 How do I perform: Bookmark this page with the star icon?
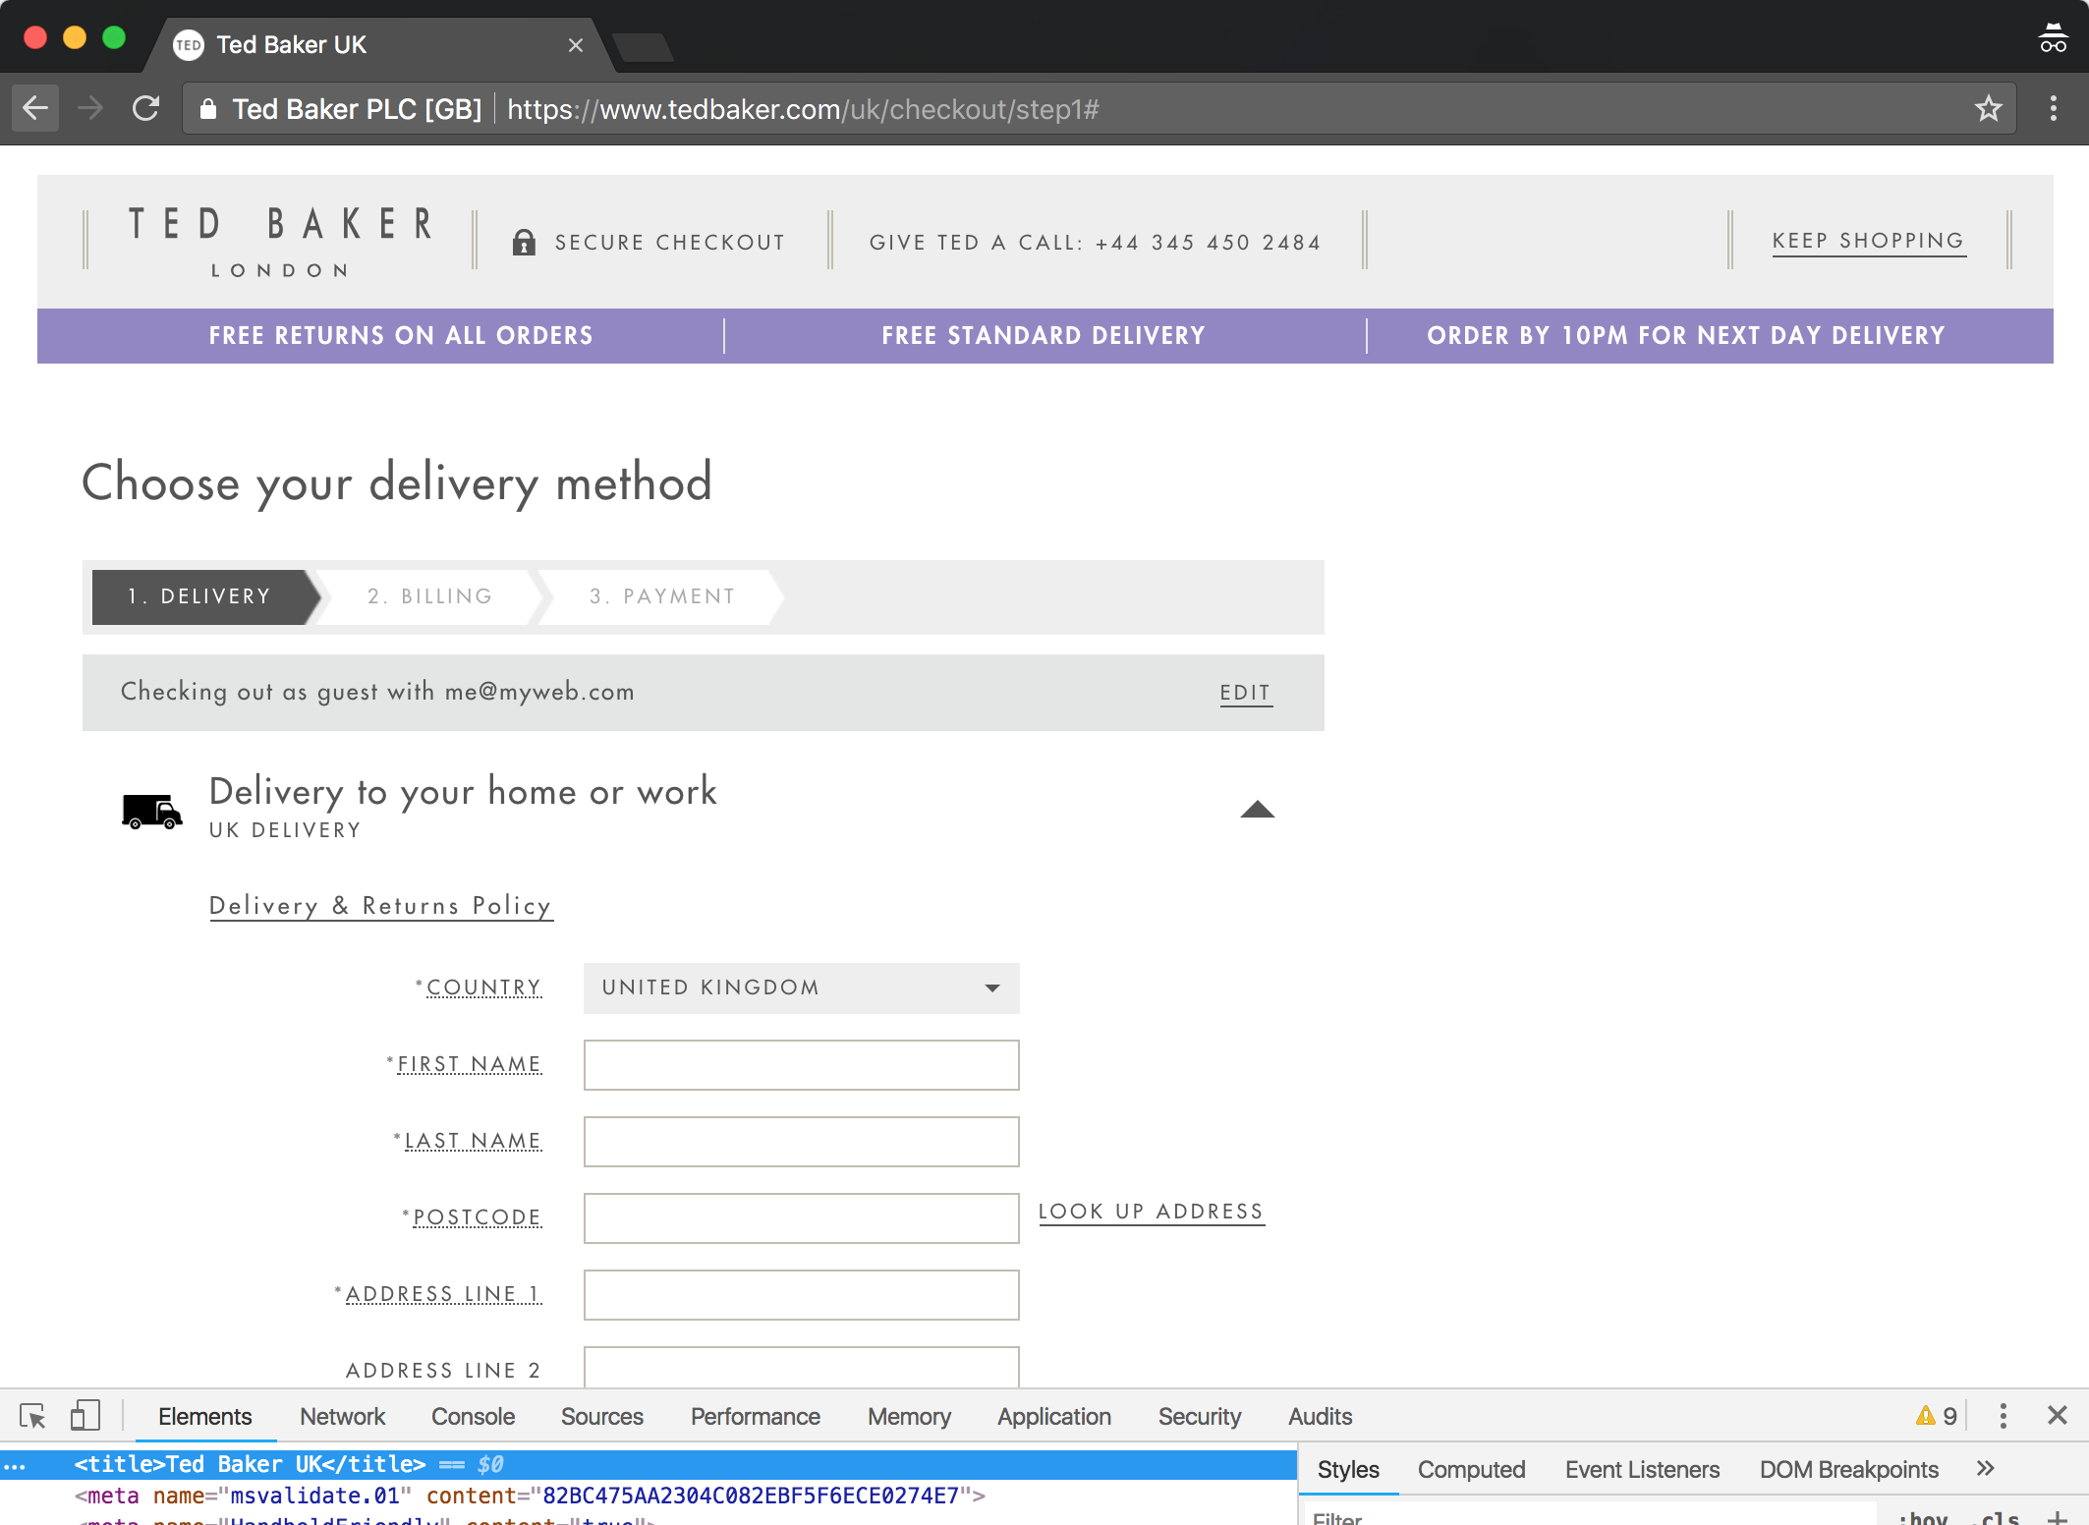1988,108
